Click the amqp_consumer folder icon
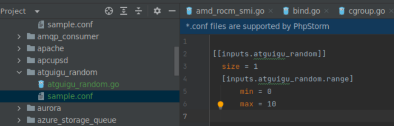The image size is (394, 126). coord(31,36)
